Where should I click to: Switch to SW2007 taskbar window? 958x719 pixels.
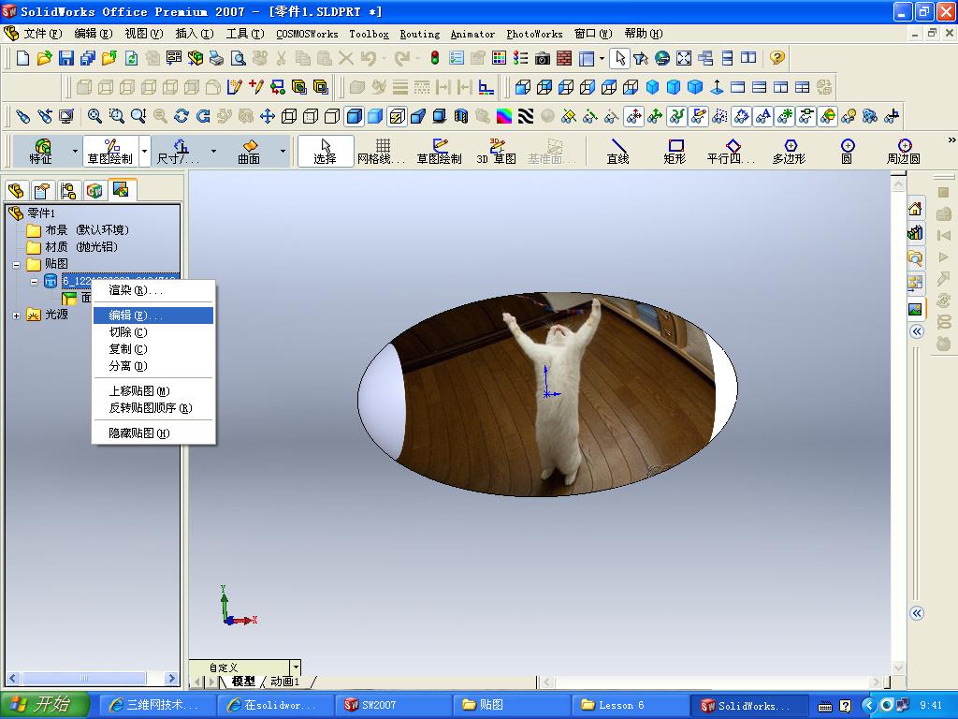click(x=392, y=705)
